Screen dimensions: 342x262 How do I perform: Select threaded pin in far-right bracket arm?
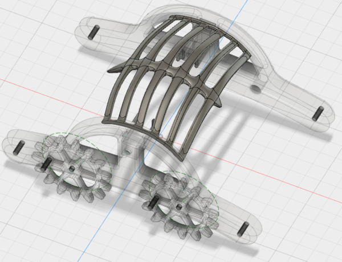click(x=318, y=113)
